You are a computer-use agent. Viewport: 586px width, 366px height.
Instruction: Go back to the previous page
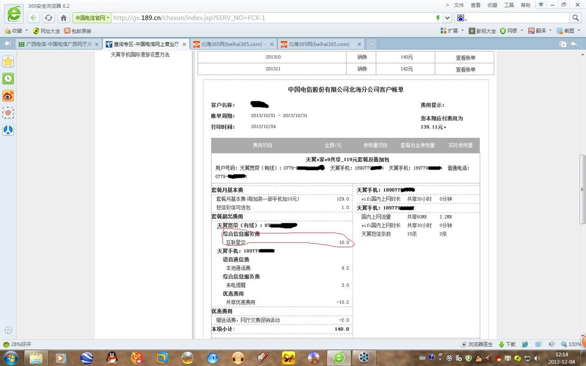pyautogui.click(x=33, y=18)
